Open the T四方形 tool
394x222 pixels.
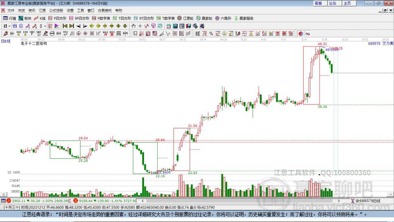tap(122, 18)
